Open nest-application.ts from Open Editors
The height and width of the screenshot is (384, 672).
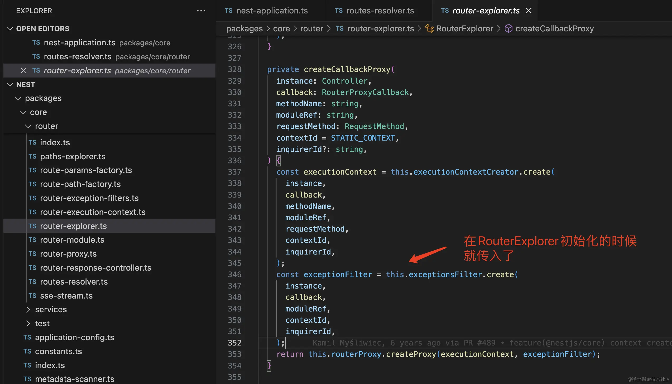[109, 42]
